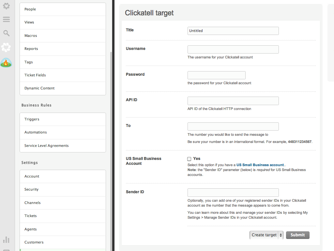
Task: Click the Title input field
Action: pos(233,31)
